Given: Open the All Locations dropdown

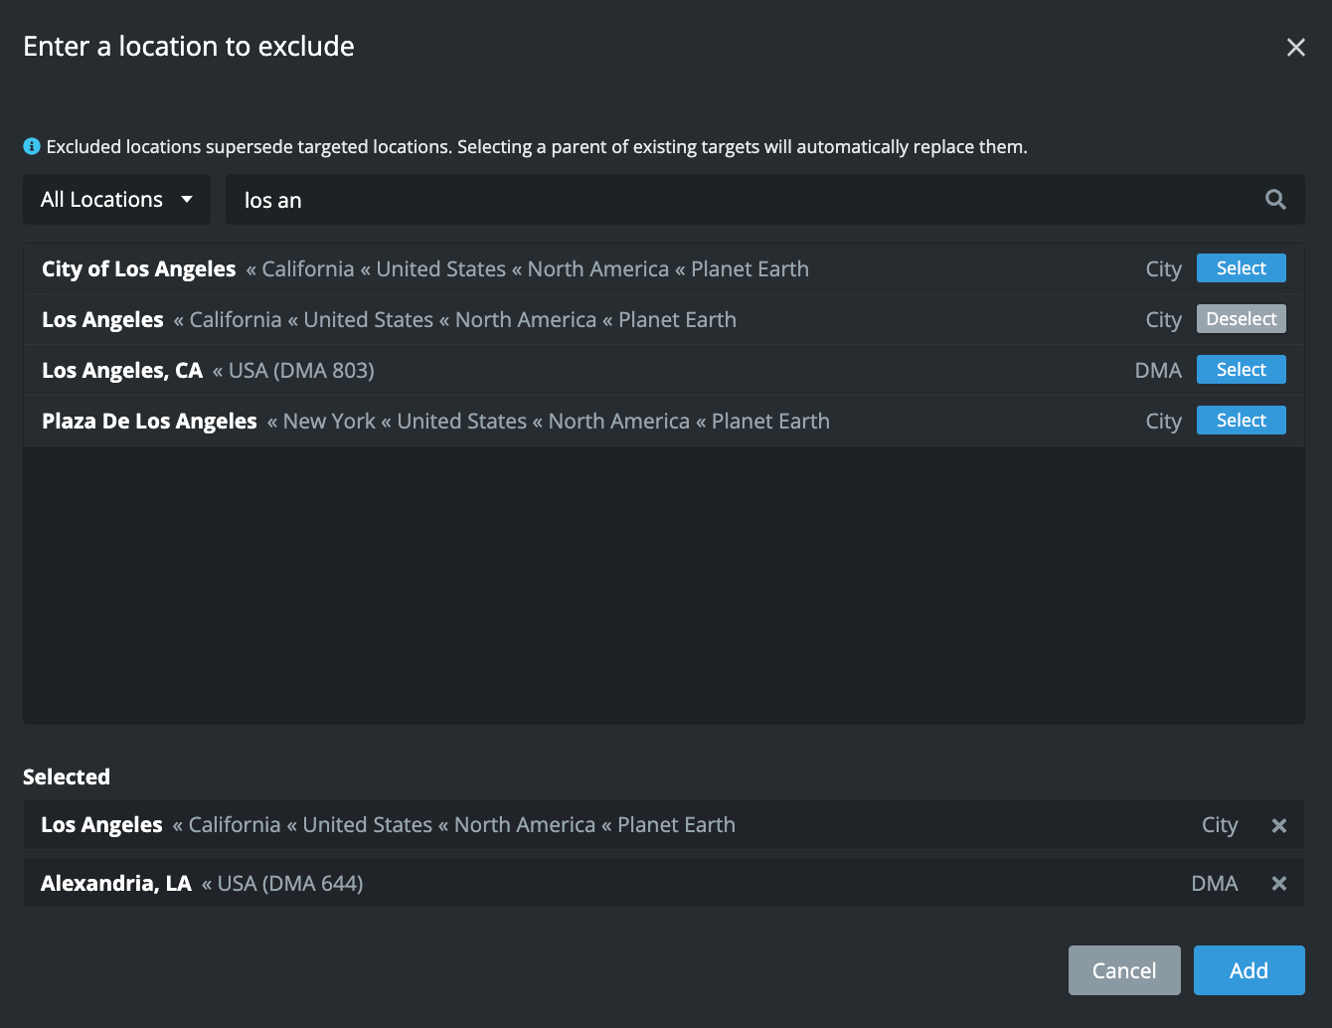Looking at the screenshot, I should [x=116, y=200].
